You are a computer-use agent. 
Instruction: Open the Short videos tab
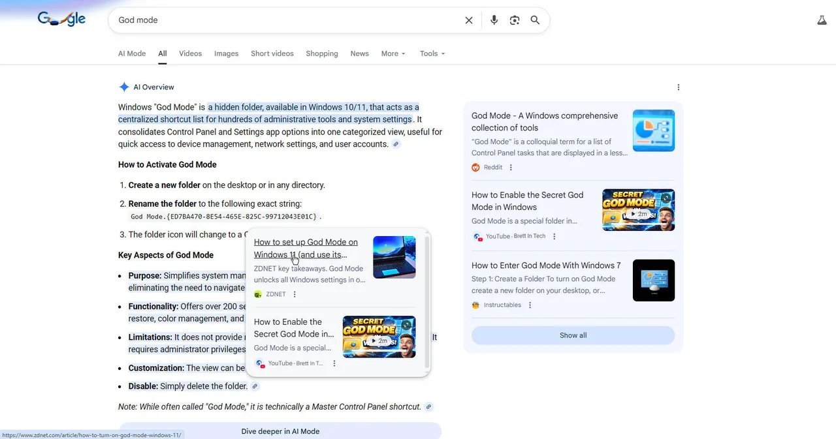(x=272, y=53)
